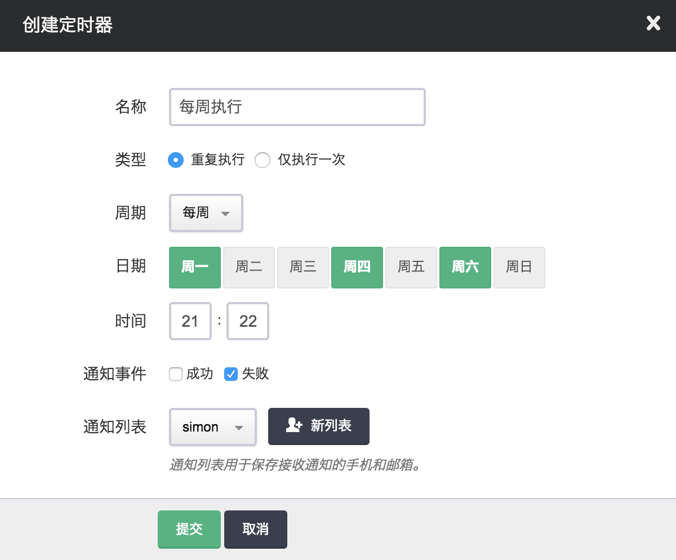Enable the 周三 day button
The height and width of the screenshot is (560, 676).
pyautogui.click(x=303, y=267)
